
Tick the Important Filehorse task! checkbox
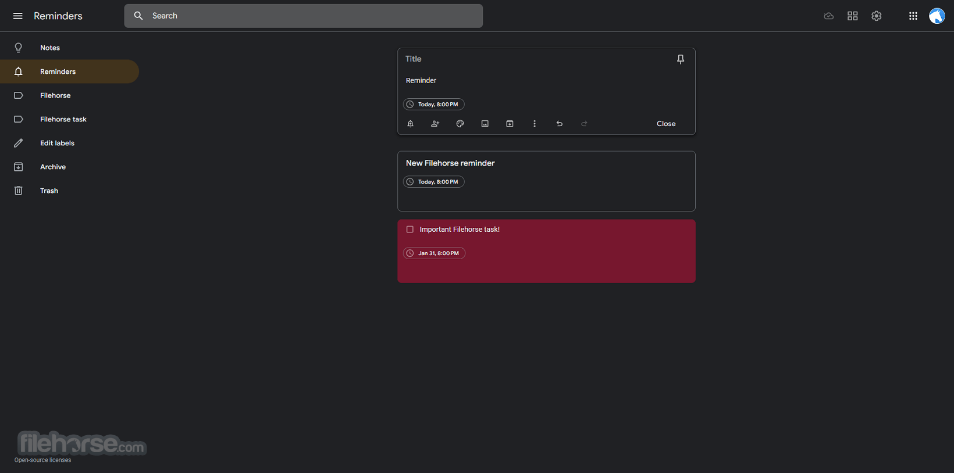coord(410,230)
